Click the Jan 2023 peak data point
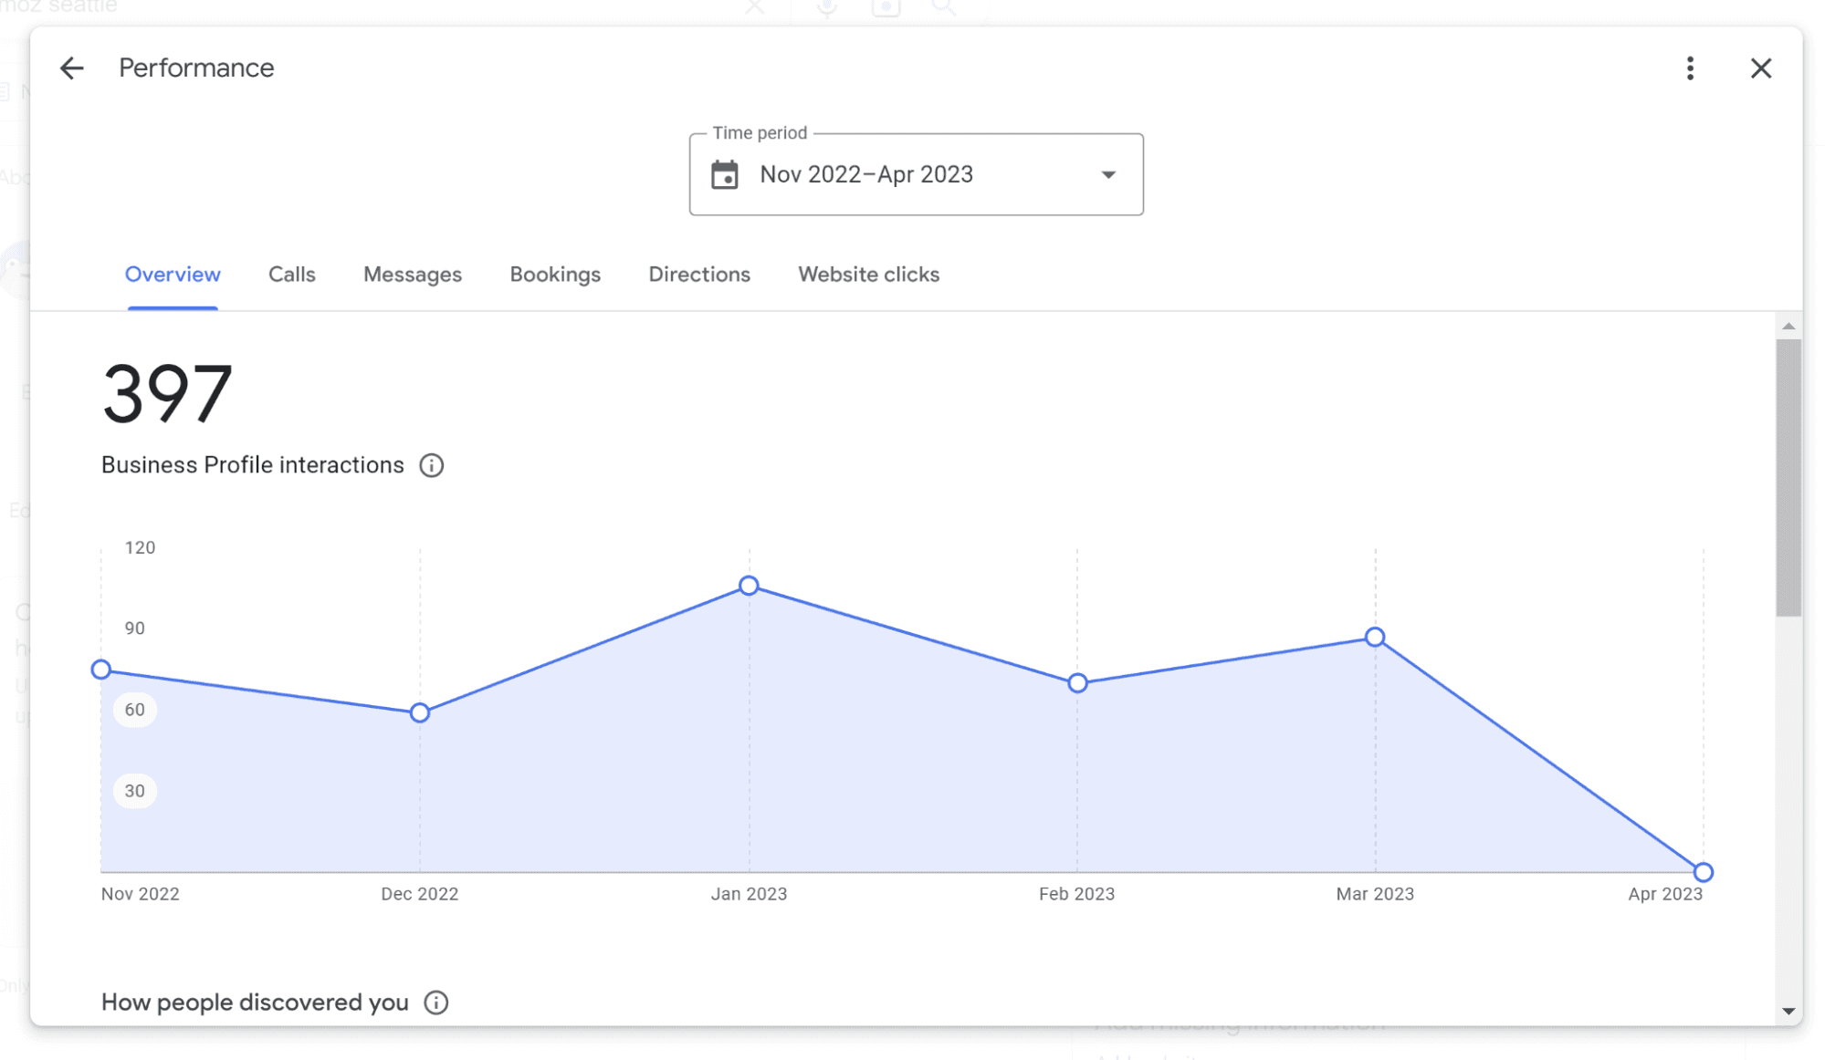The width and height of the screenshot is (1825, 1060). 749,586
